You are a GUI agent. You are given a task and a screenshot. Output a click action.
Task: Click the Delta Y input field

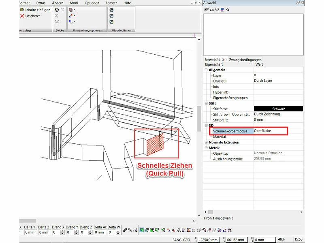click(x=30, y=232)
